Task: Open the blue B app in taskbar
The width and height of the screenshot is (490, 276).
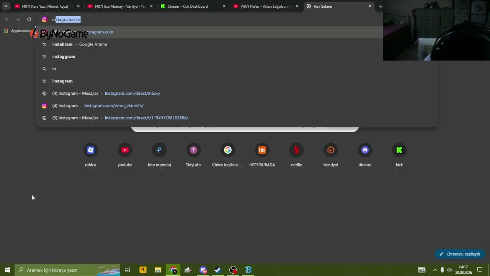Action: (248, 270)
